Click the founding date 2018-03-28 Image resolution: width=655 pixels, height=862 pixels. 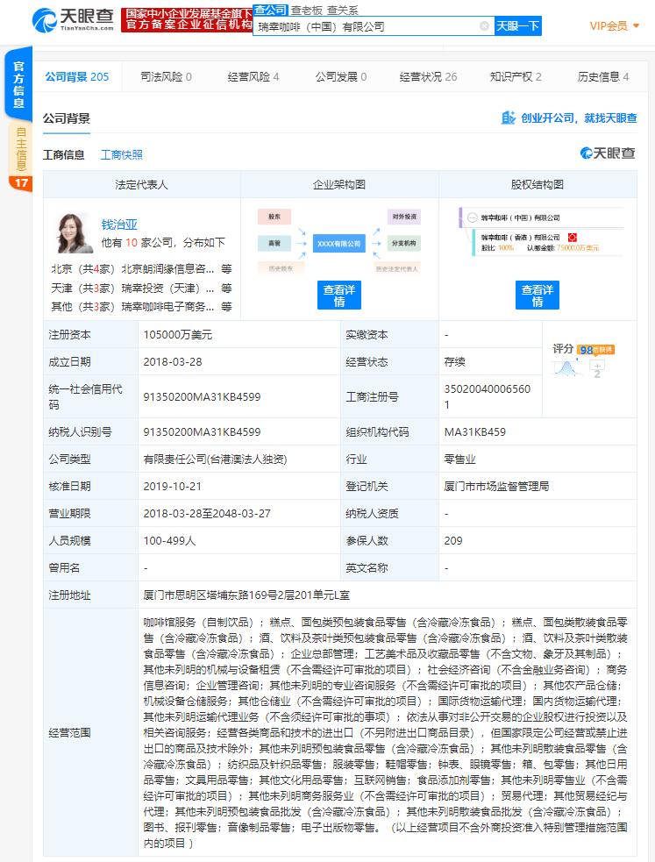coord(173,362)
